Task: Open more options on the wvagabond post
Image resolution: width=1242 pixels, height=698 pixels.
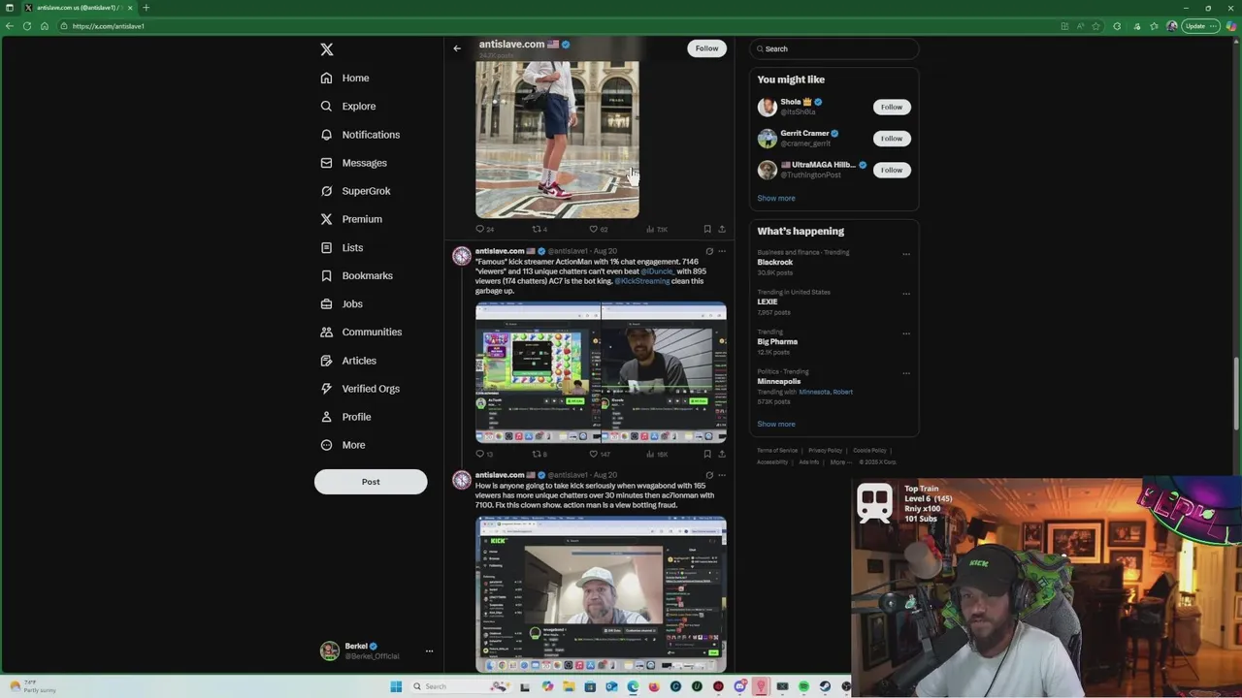Action: tap(722, 475)
